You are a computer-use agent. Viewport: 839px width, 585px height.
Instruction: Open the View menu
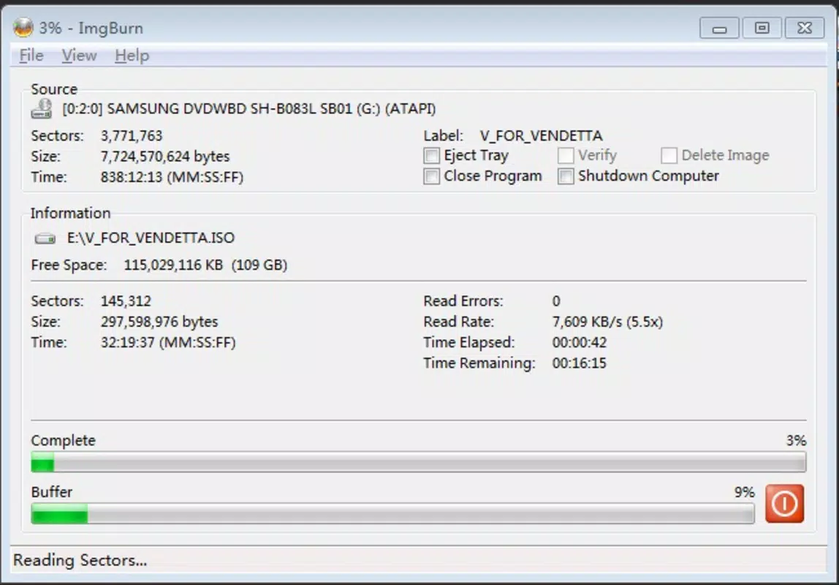click(79, 55)
